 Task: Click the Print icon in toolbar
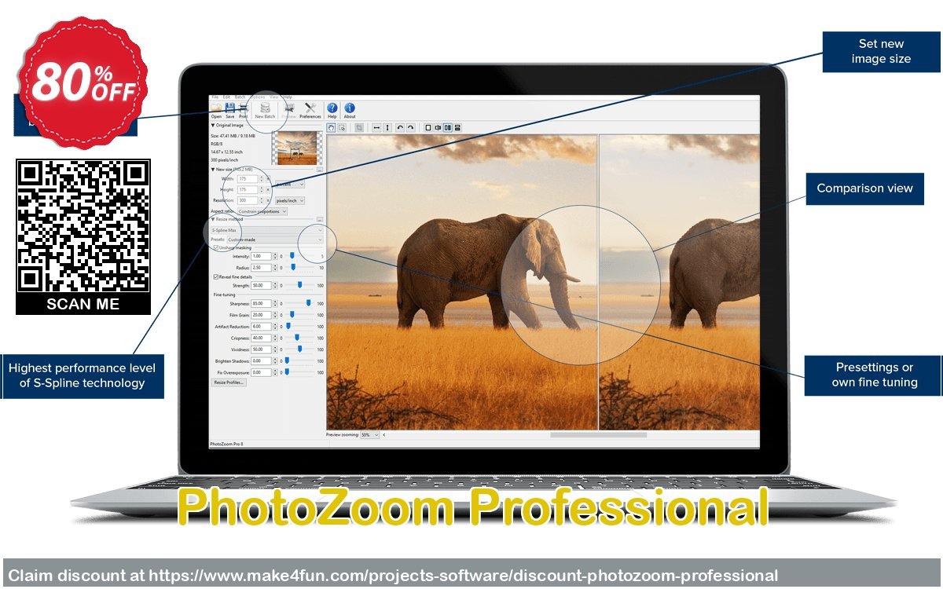point(243,108)
